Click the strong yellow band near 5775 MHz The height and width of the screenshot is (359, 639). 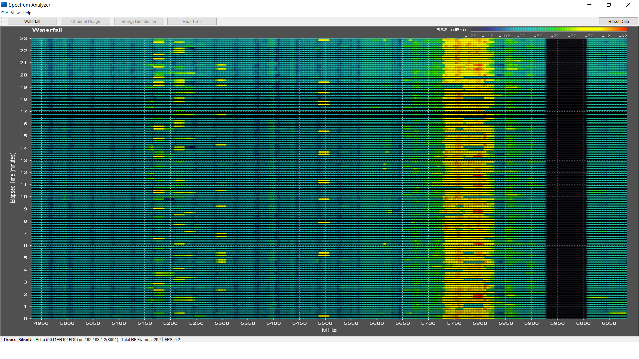(468, 179)
